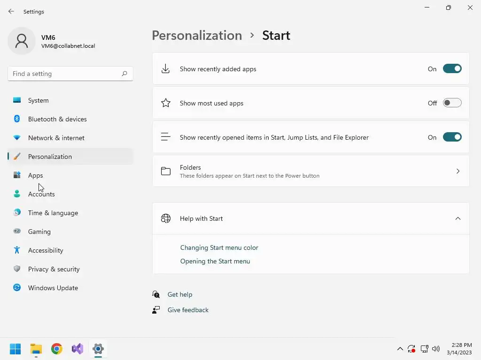Turn off Show recently added apps toggle
Viewport: 481px width, 360px height.
click(452, 68)
